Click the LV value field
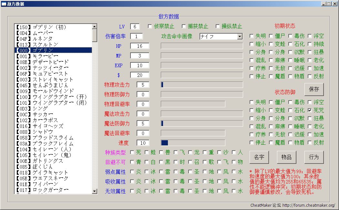 point(135,26)
